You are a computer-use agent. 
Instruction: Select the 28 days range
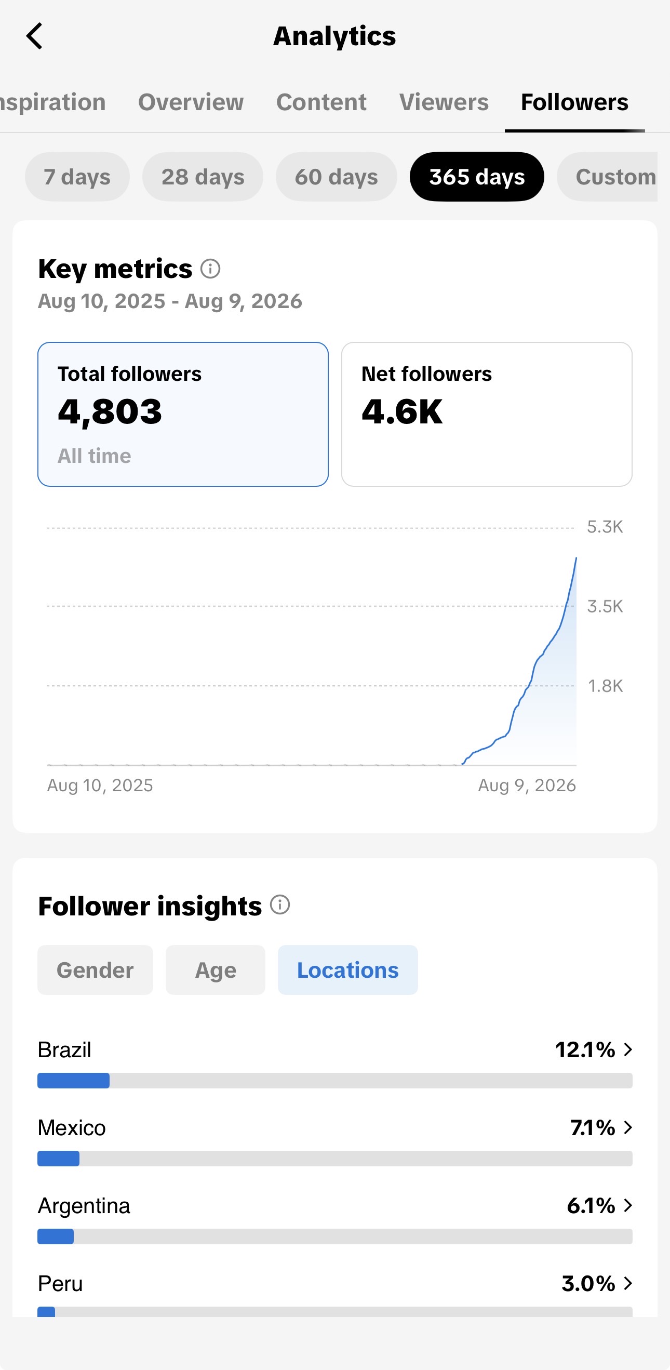pos(203,177)
